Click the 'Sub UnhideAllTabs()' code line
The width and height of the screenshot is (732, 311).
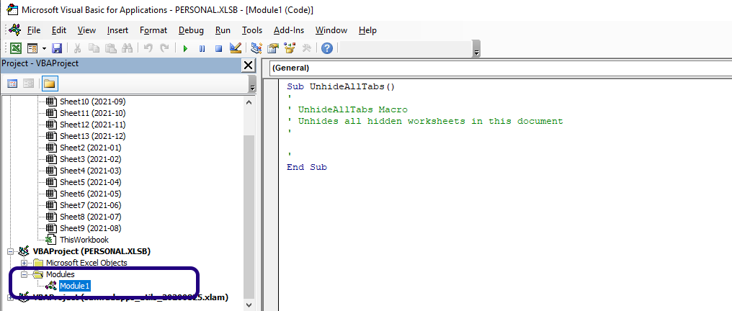[x=341, y=86]
